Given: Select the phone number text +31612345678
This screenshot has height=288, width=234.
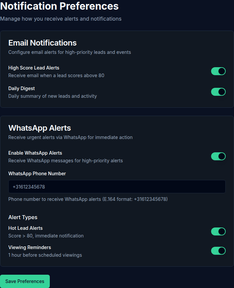Looking at the screenshot, I should [29, 187].
